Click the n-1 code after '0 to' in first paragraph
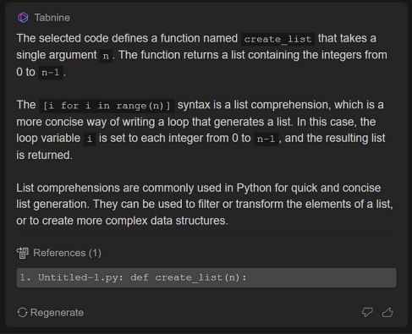This screenshot has height=334, width=412. [51, 73]
